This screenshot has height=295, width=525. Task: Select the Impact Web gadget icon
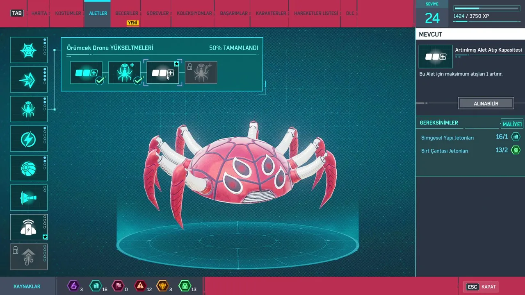point(29,79)
